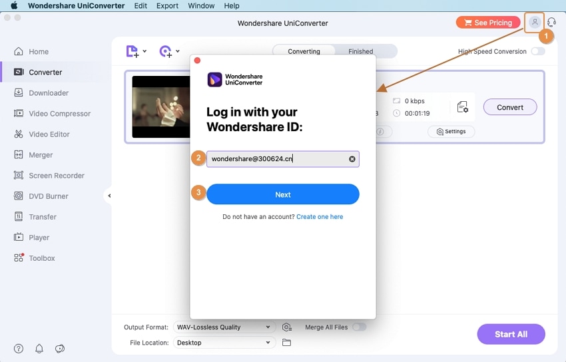Open DVD Burner
The height and width of the screenshot is (362, 566).
tap(41, 196)
